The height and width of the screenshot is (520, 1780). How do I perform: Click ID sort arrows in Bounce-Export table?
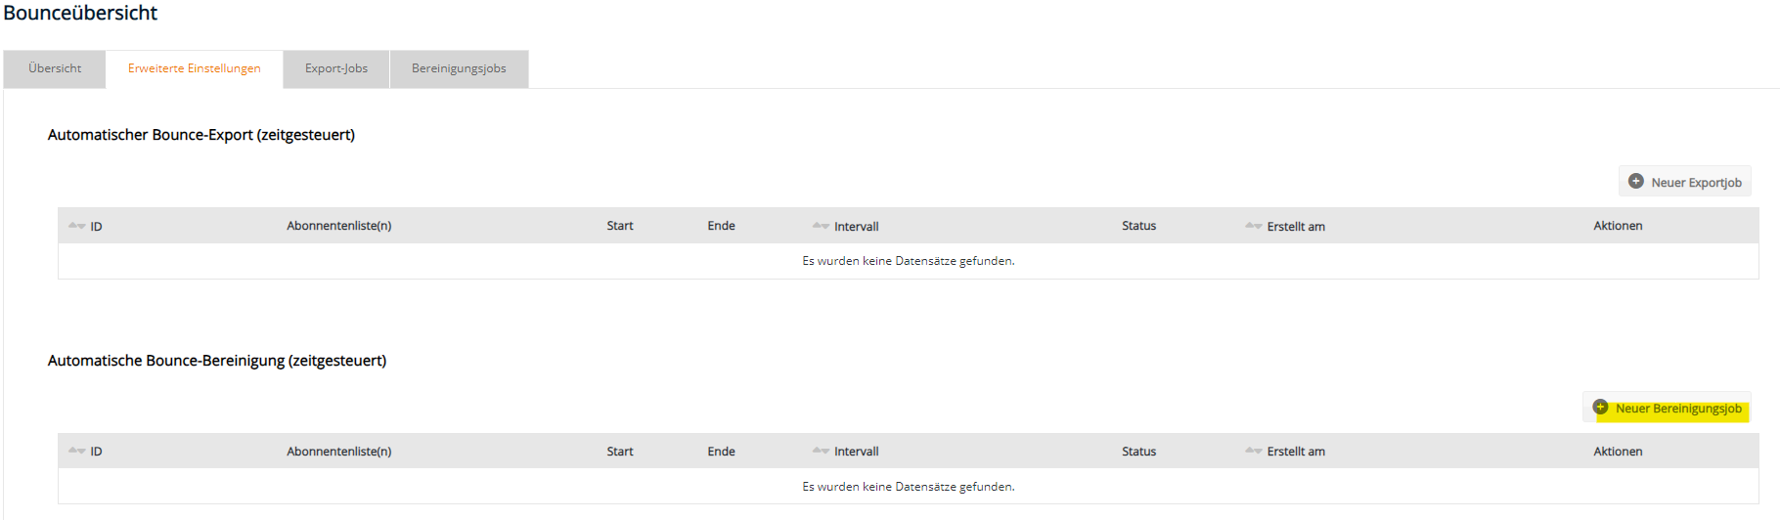[76, 226]
